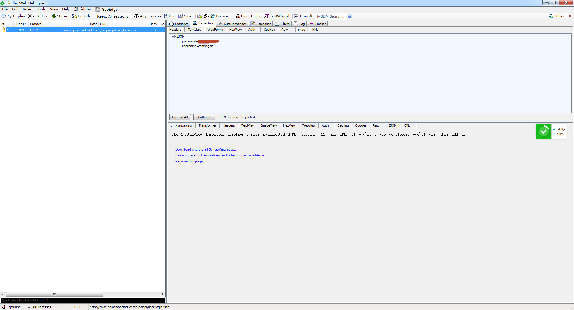Select response WebView tab
The width and height of the screenshot is (574, 310).
309,125
